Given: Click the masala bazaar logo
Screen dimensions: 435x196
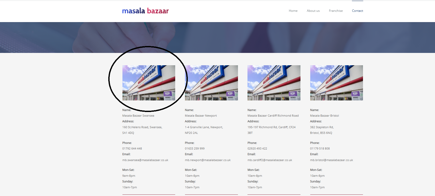Looking at the screenshot, I should (145, 11).
